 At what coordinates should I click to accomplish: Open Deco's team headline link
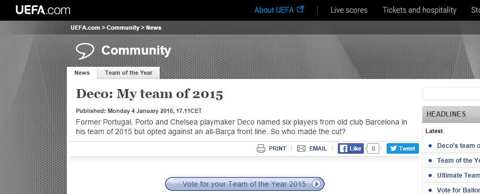(x=458, y=146)
